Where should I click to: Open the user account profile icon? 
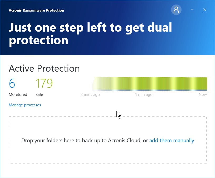click(176, 10)
